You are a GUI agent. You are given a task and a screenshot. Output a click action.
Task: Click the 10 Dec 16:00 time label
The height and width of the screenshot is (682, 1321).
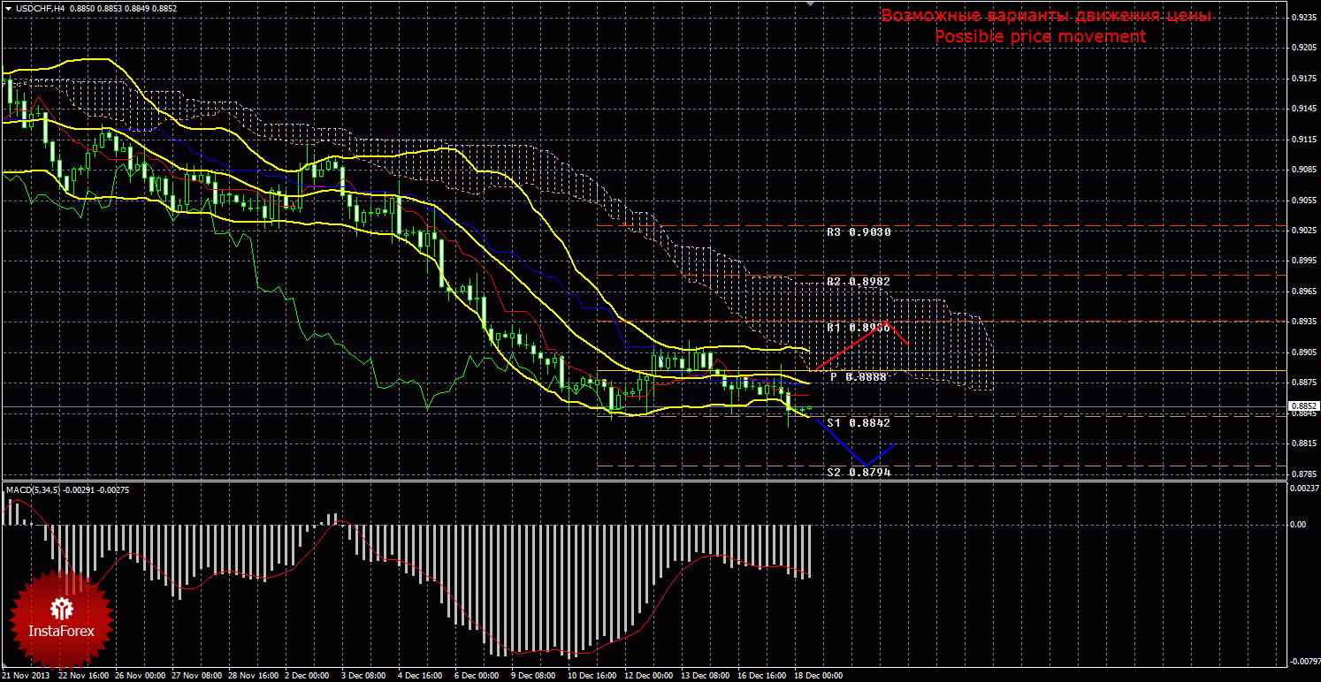click(x=593, y=676)
